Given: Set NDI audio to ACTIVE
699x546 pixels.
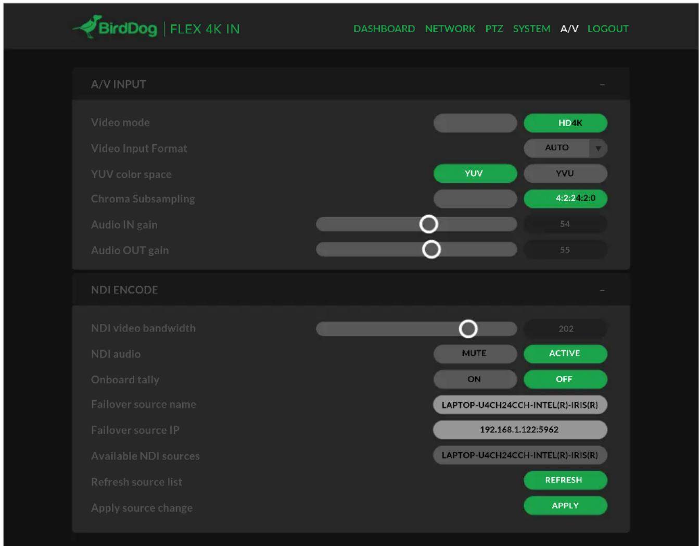Looking at the screenshot, I should pos(565,354).
